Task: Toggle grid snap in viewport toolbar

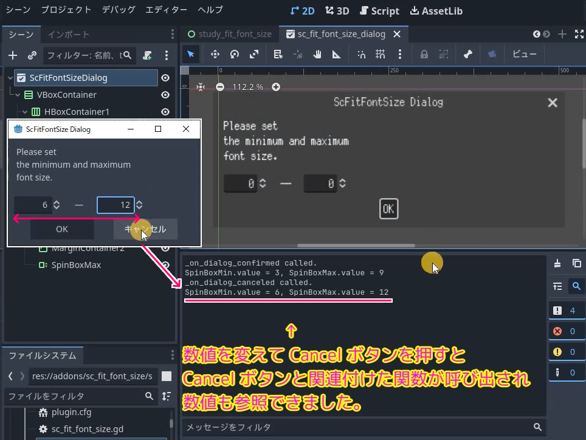Action: tap(381, 54)
